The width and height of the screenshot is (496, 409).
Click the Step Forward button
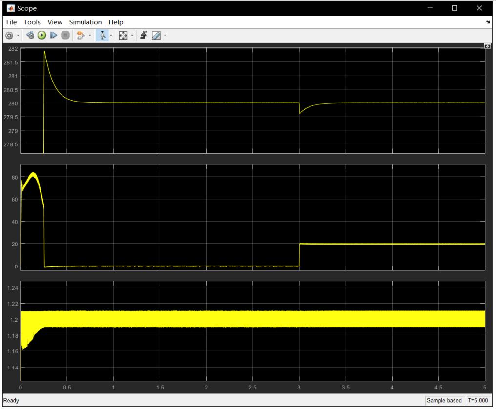coord(54,35)
